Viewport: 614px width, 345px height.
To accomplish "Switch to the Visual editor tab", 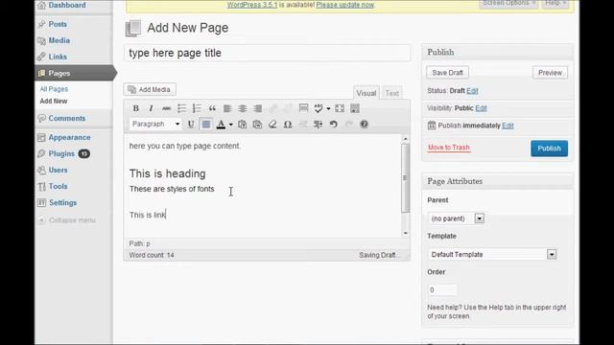I will (x=366, y=93).
